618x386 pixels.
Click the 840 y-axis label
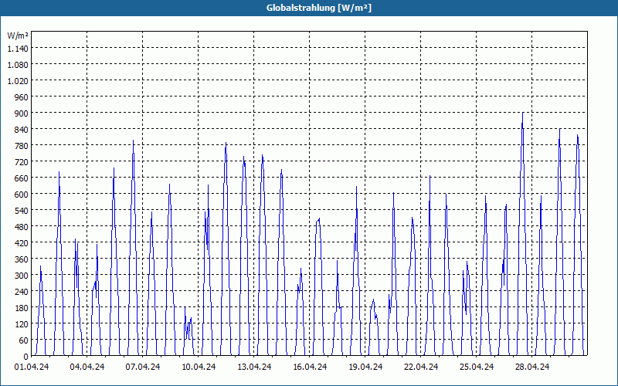pos(22,129)
